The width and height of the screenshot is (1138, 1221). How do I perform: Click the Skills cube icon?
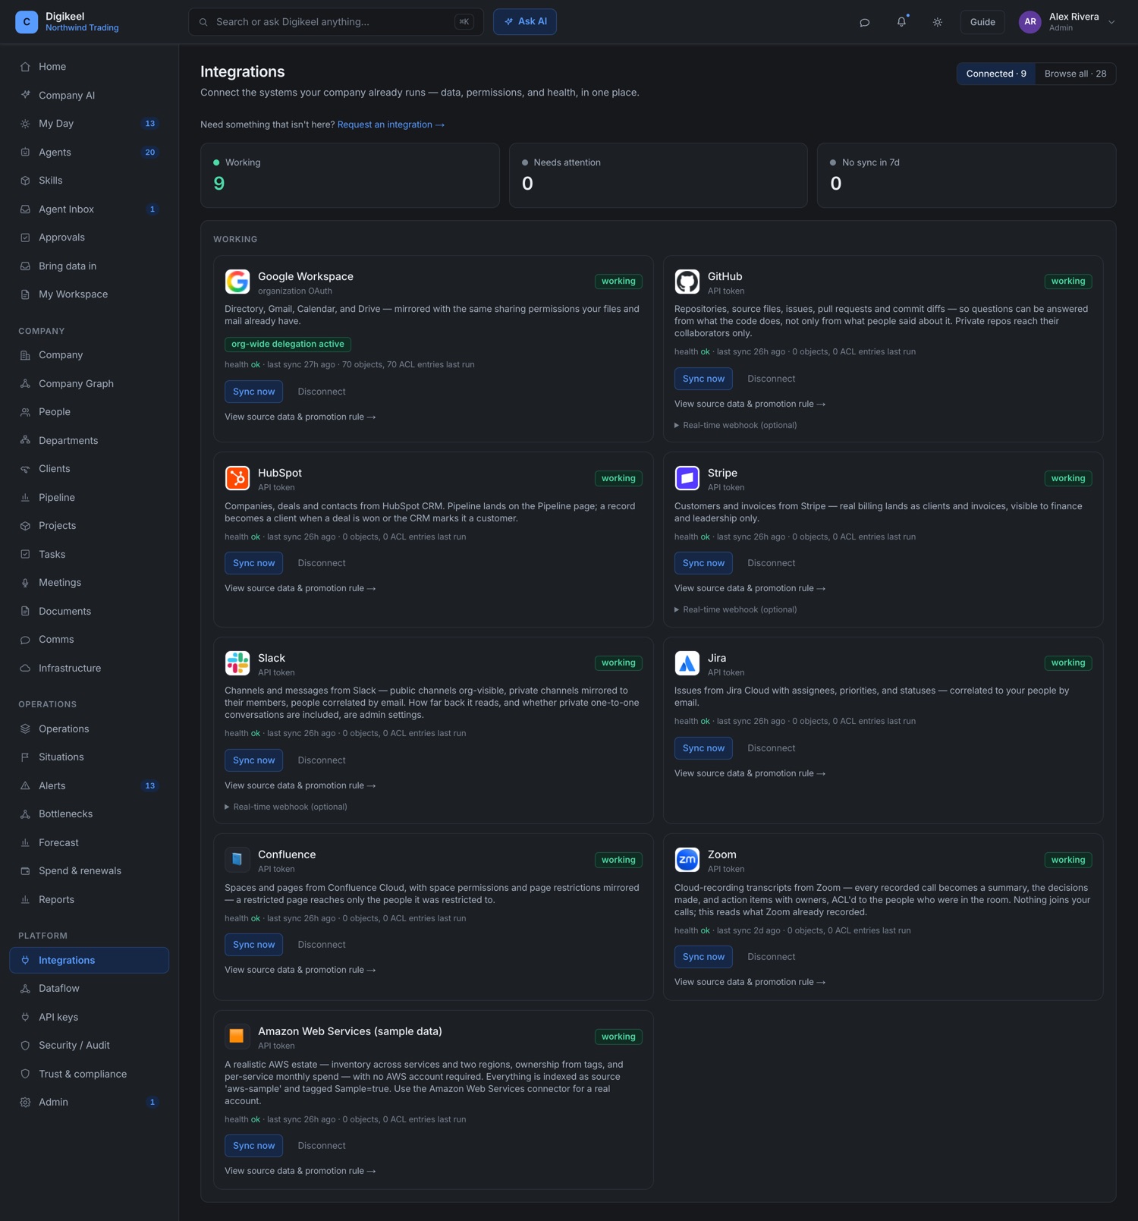click(x=25, y=181)
